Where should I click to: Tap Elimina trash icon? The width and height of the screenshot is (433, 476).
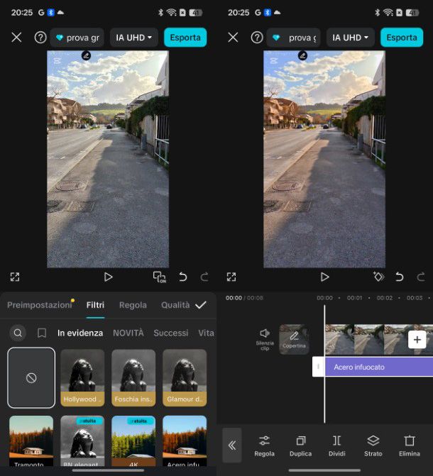click(x=409, y=445)
